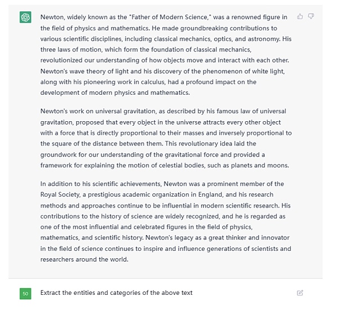Screen dimensions: 338x314
Task: Click the phrase "researchers around the world"
Action: point(84,259)
